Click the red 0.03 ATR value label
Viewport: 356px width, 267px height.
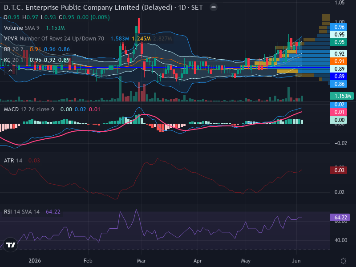pos(339,170)
